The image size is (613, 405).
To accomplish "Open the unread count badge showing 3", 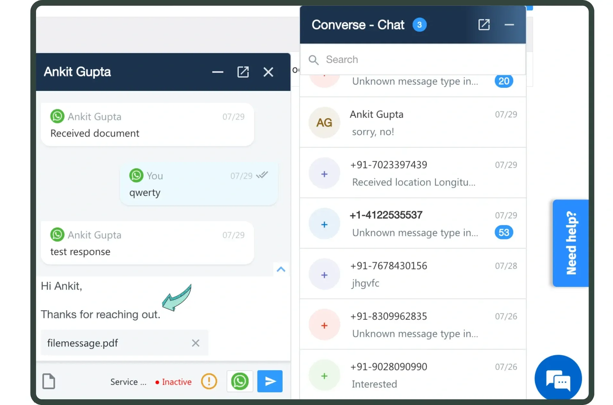I will (420, 25).
